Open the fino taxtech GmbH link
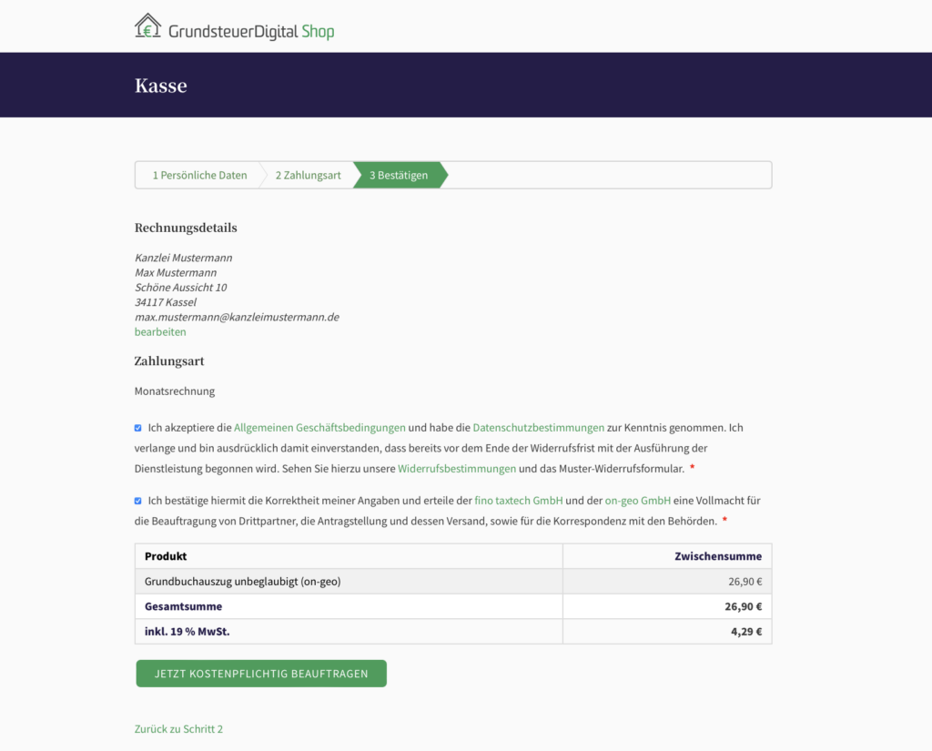 pos(519,501)
